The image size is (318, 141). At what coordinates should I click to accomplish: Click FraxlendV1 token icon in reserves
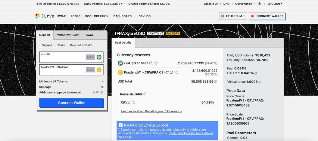(120, 72)
